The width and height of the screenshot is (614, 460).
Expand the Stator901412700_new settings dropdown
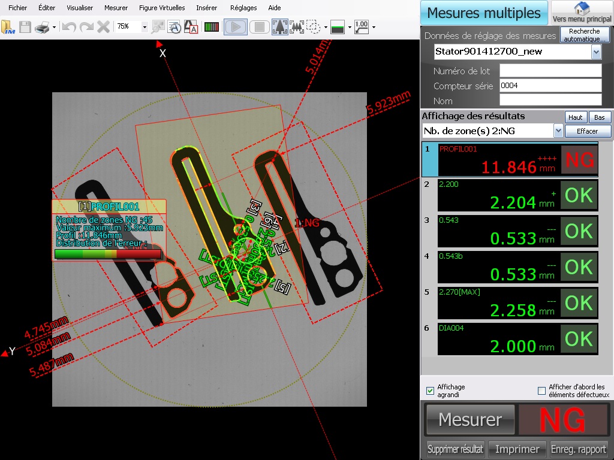[x=596, y=52]
